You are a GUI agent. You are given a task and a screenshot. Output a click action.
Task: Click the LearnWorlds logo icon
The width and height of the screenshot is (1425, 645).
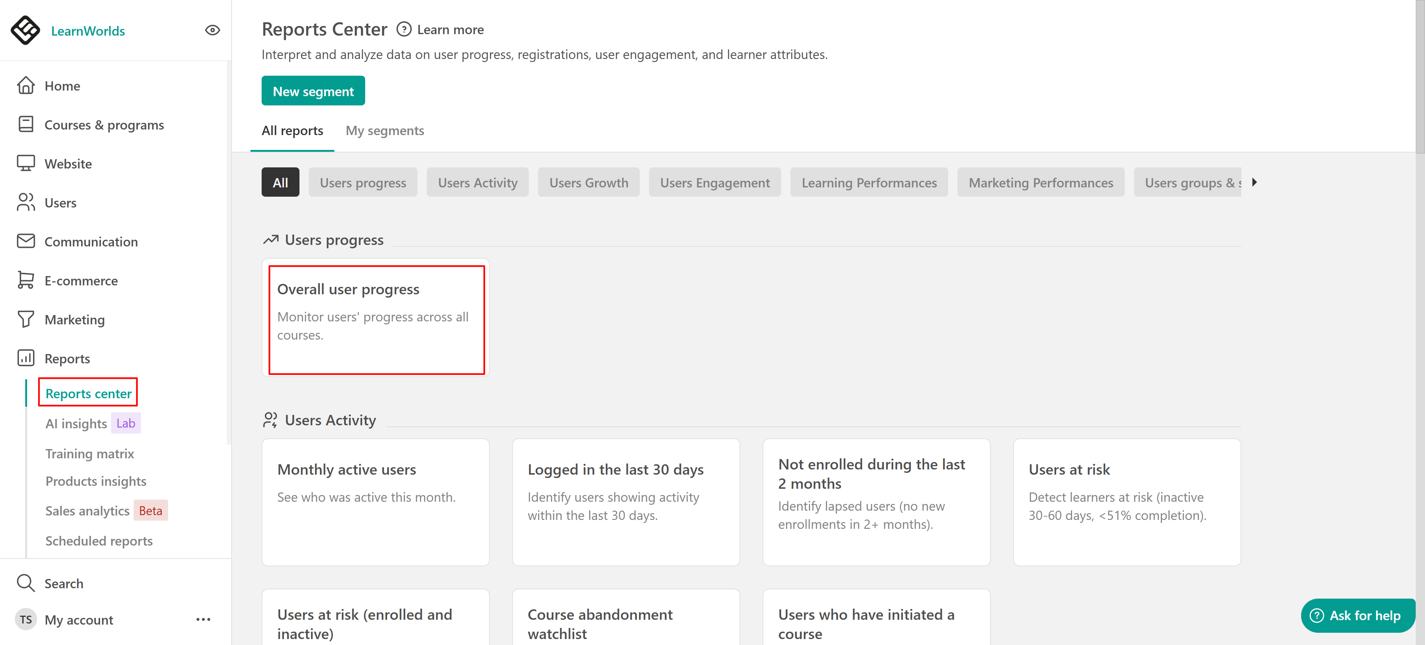coord(26,30)
